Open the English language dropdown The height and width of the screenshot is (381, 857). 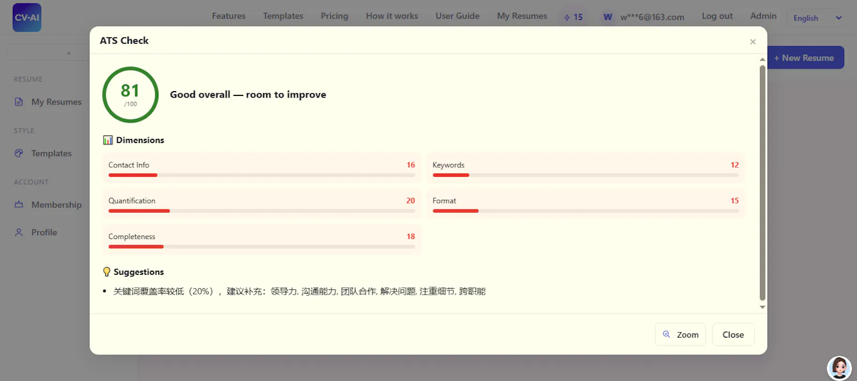pyautogui.click(x=817, y=18)
